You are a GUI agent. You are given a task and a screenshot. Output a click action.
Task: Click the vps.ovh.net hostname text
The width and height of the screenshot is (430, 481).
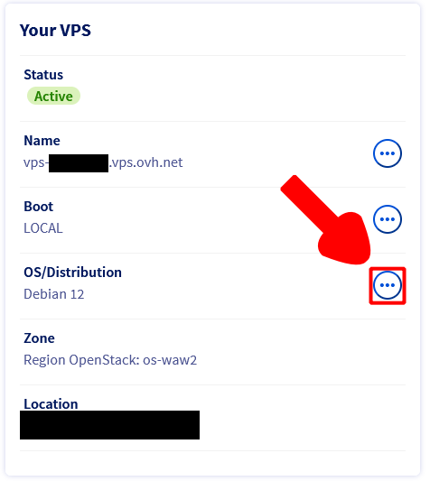coord(103,162)
